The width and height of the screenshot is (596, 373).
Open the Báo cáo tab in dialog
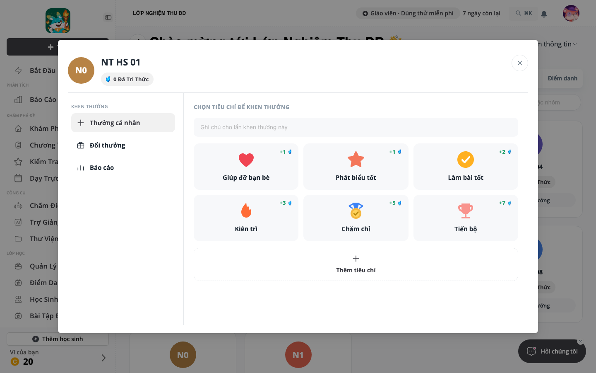click(123, 167)
